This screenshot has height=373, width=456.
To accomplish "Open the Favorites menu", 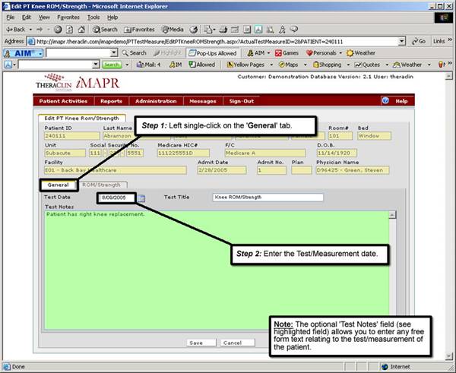I will pos(68,17).
